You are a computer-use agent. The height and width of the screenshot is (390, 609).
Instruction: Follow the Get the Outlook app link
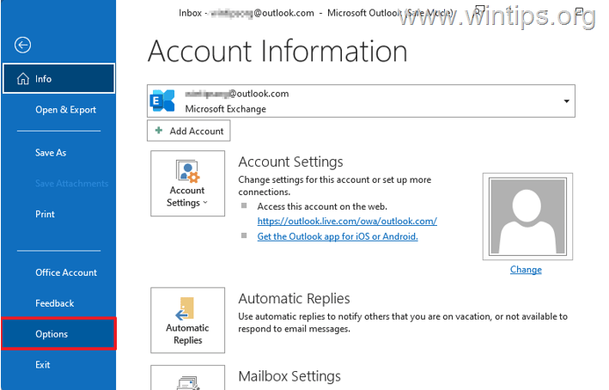pyautogui.click(x=338, y=236)
